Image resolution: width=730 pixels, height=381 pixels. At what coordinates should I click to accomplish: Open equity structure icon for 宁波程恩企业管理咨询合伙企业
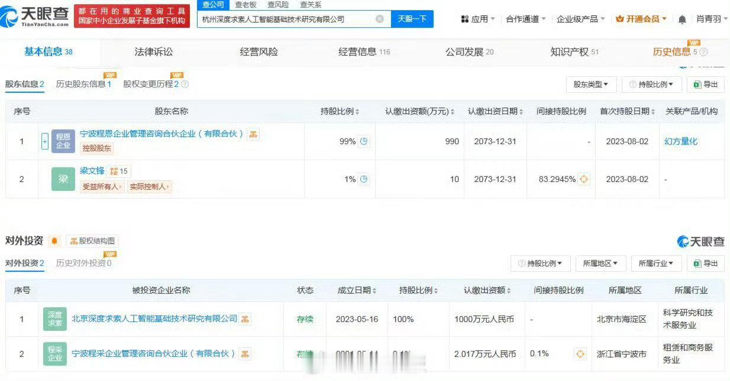[x=253, y=134]
